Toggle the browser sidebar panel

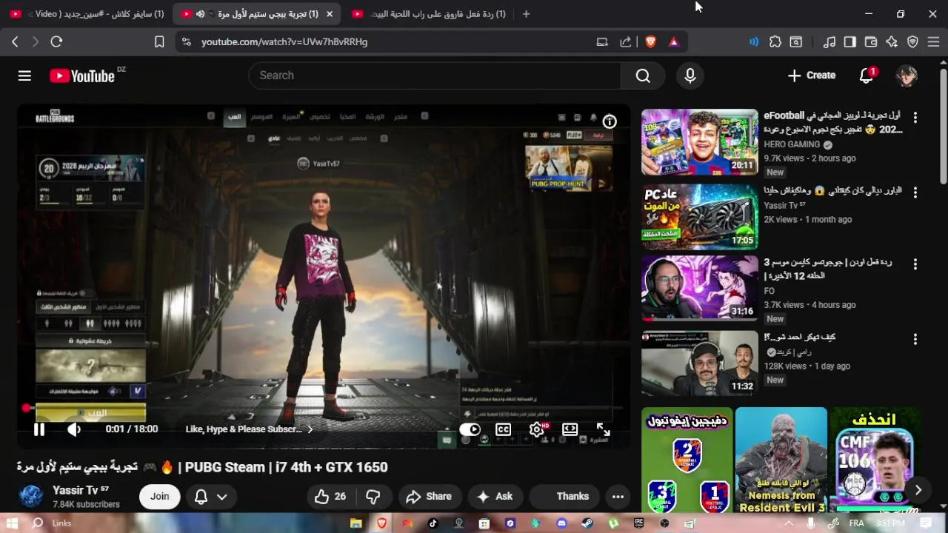coord(850,42)
